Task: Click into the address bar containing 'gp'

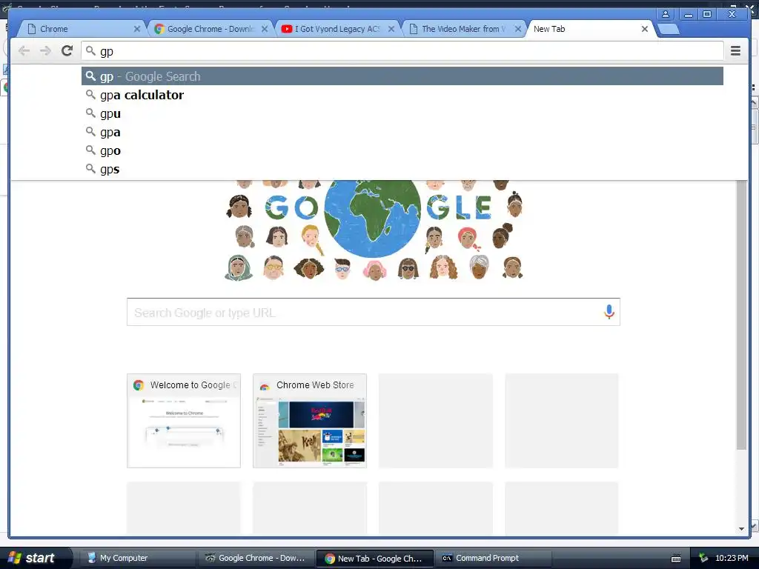Action: pyautogui.click(x=402, y=51)
